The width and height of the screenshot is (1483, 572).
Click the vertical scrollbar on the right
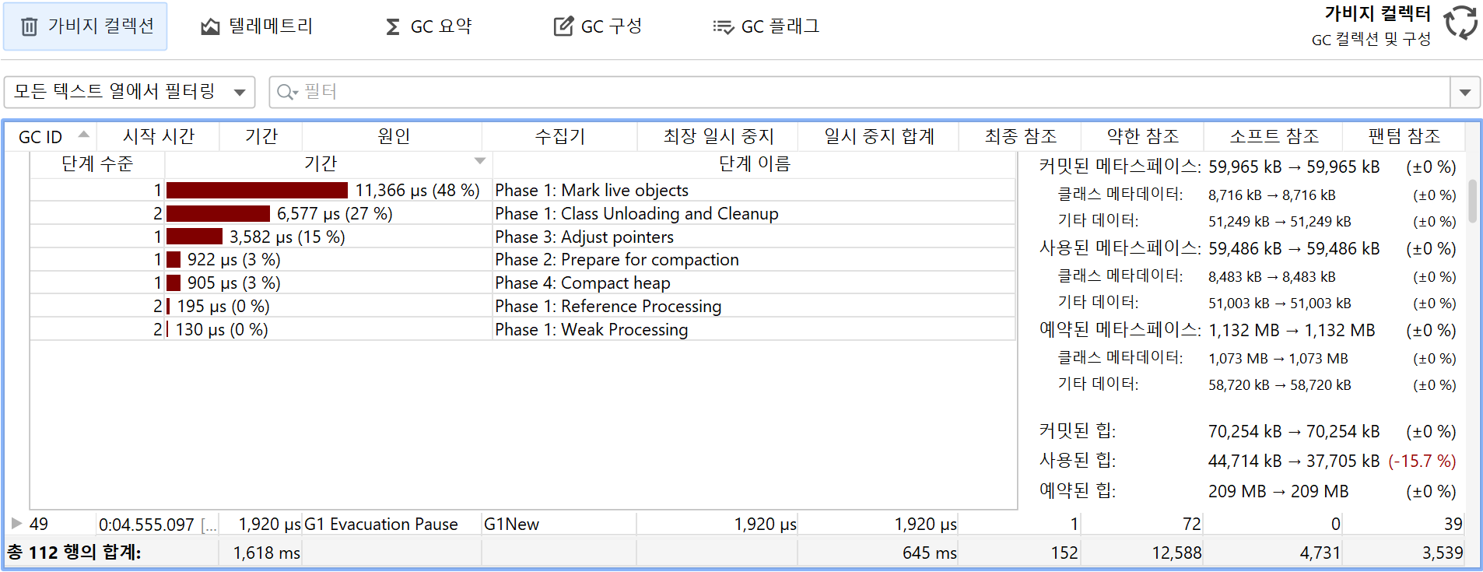click(x=1472, y=201)
